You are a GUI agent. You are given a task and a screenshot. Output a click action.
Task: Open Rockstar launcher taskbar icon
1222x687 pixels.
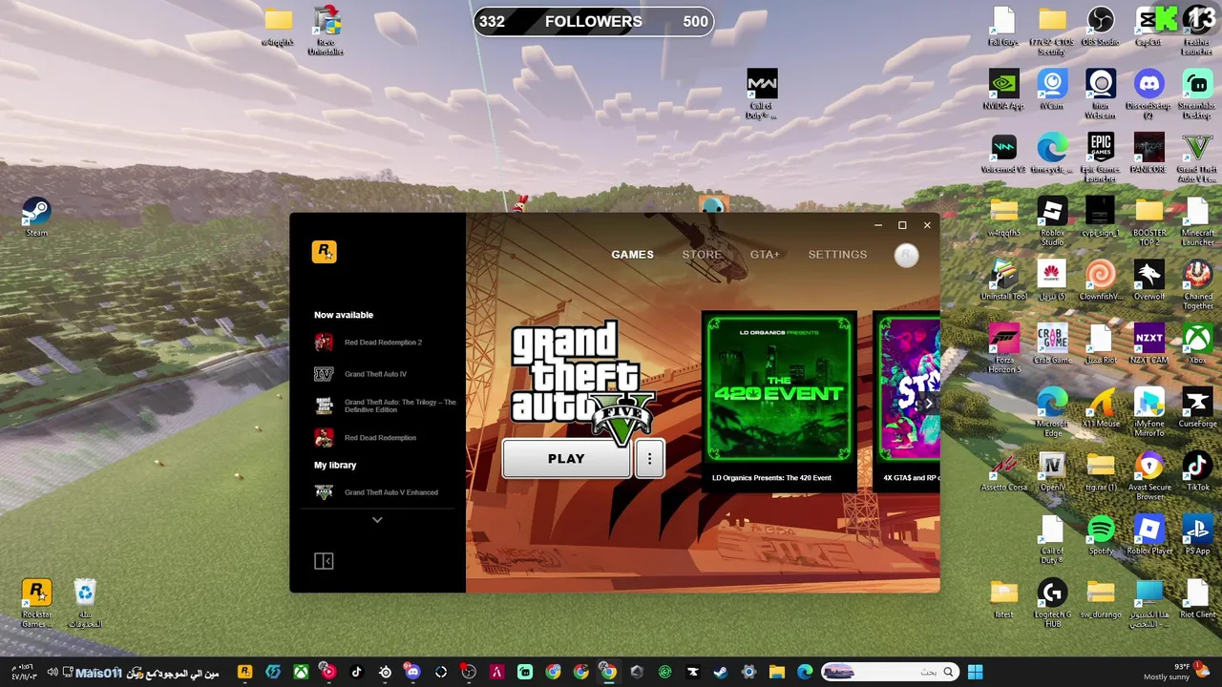tap(244, 672)
